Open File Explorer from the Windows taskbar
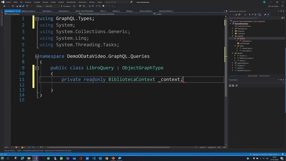 tap(29, 158)
